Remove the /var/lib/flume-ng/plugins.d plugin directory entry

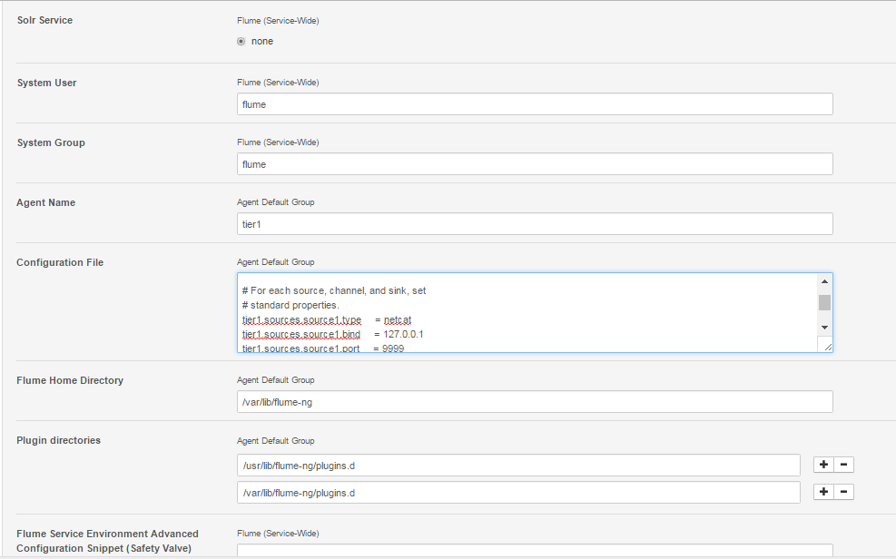click(844, 492)
